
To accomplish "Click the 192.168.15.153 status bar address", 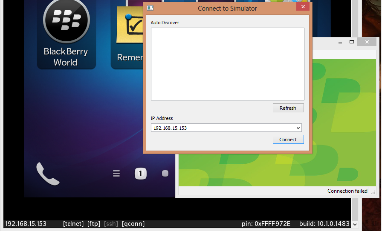I will click(x=26, y=224).
